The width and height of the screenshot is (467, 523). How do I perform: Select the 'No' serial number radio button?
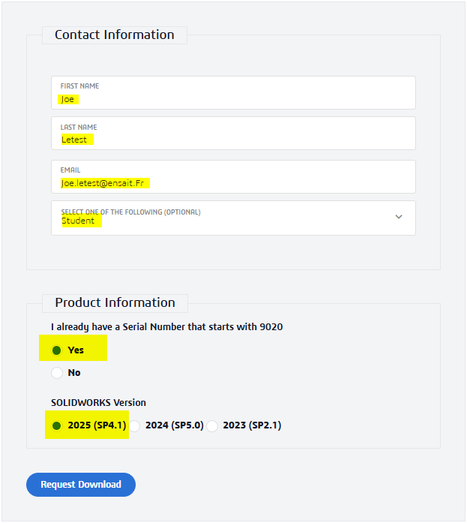(57, 373)
